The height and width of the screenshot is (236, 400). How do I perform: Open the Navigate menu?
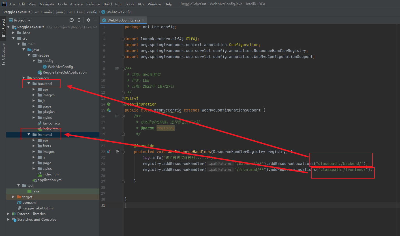tap(47, 4)
